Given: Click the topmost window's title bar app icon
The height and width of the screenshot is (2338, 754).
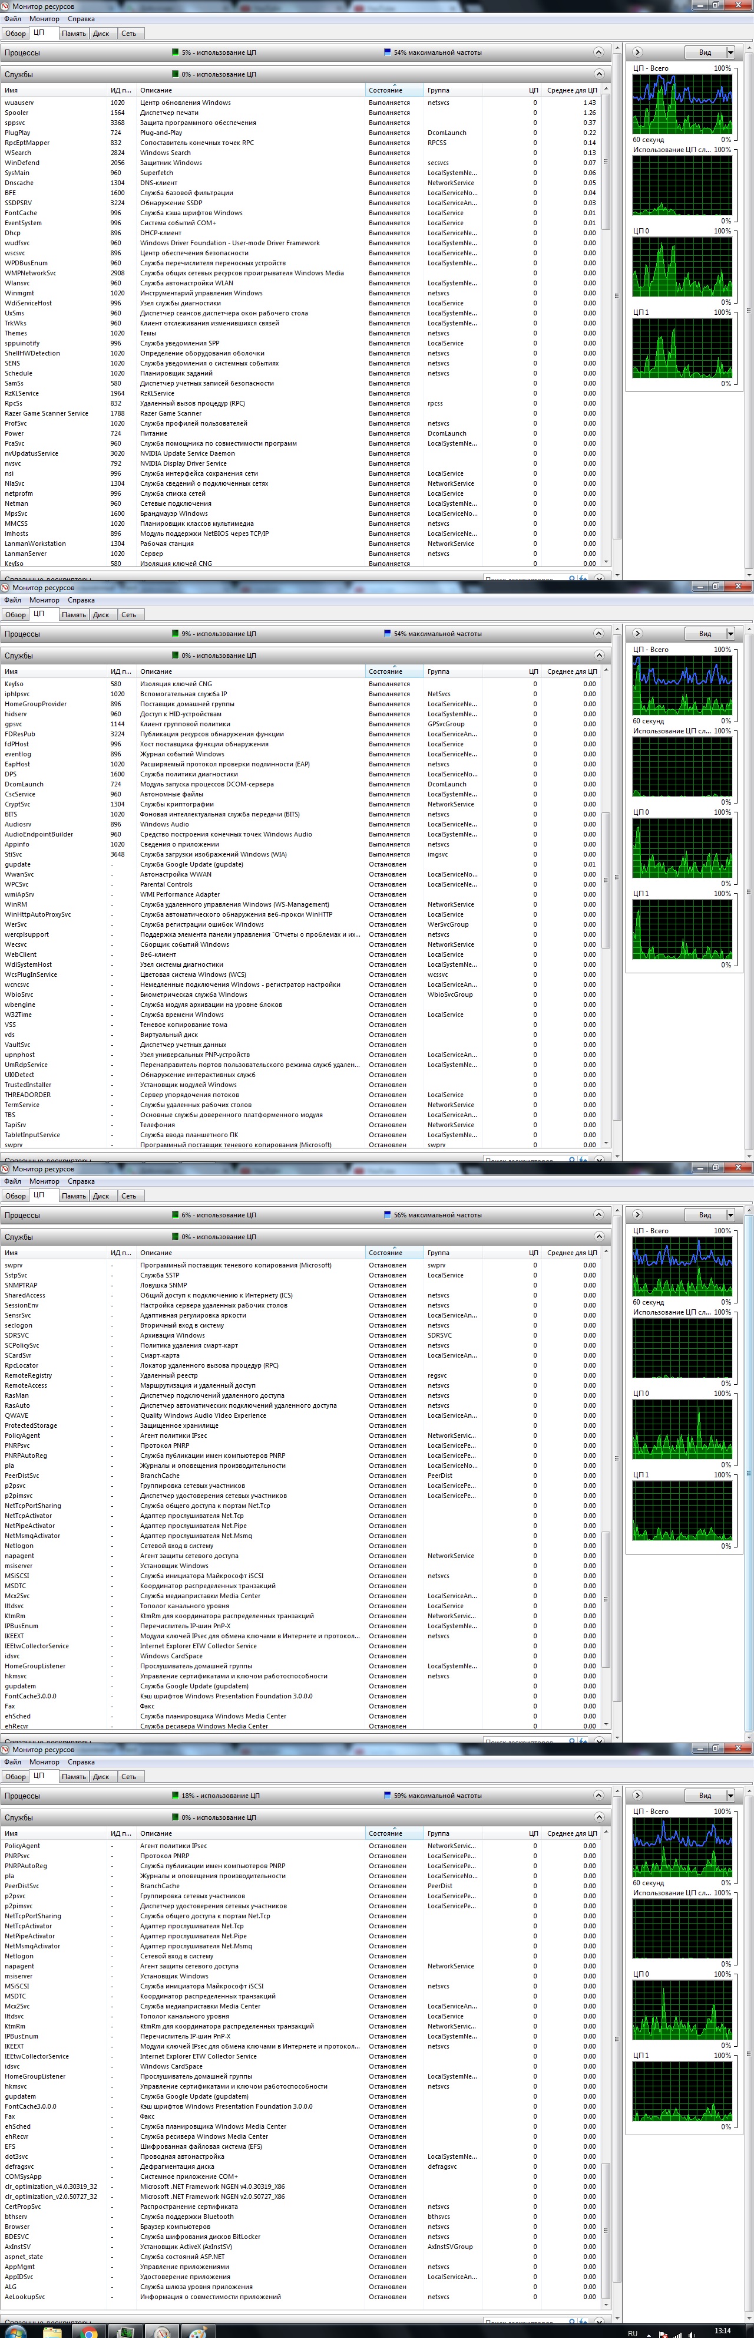Looking at the screenshot, I should click(5, 6).
